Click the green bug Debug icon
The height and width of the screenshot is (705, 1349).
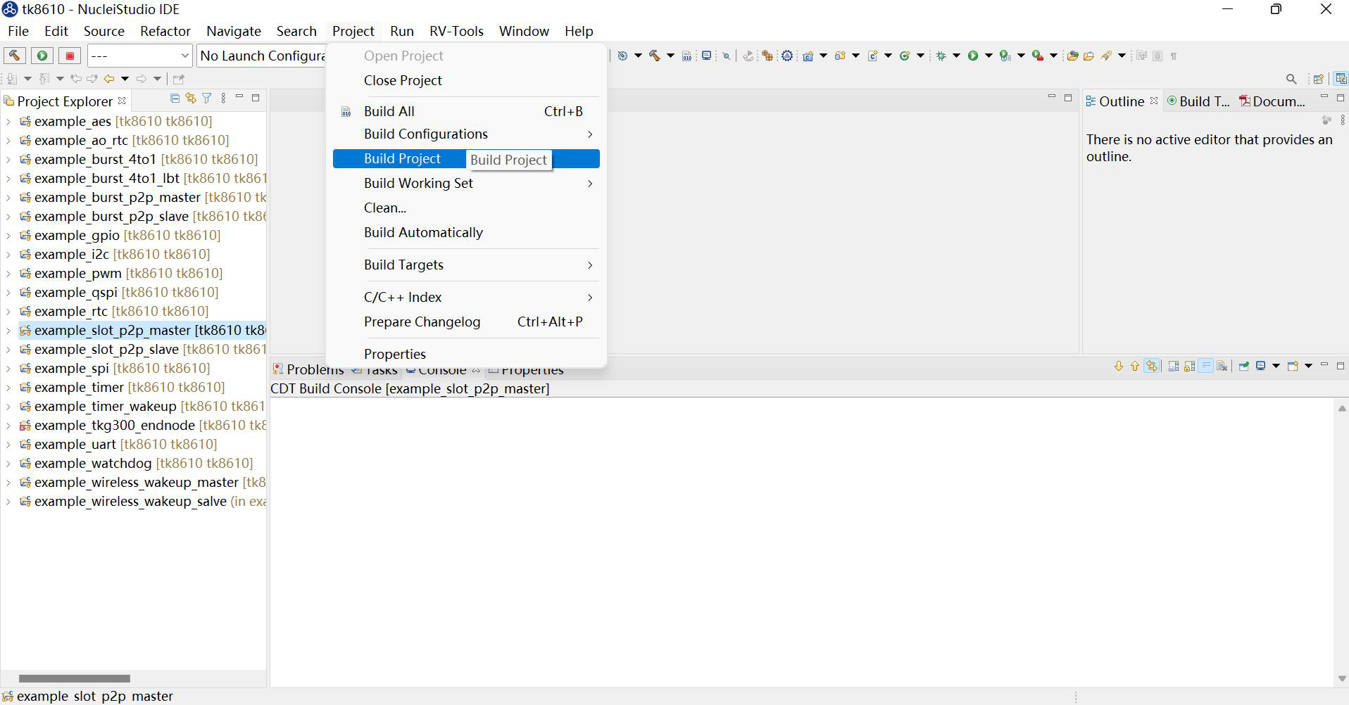click(x=941, y=56)
